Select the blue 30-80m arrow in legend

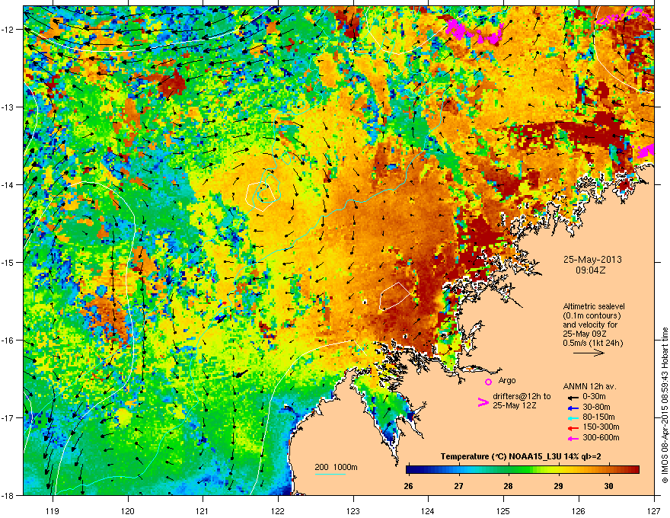[573, 408]
